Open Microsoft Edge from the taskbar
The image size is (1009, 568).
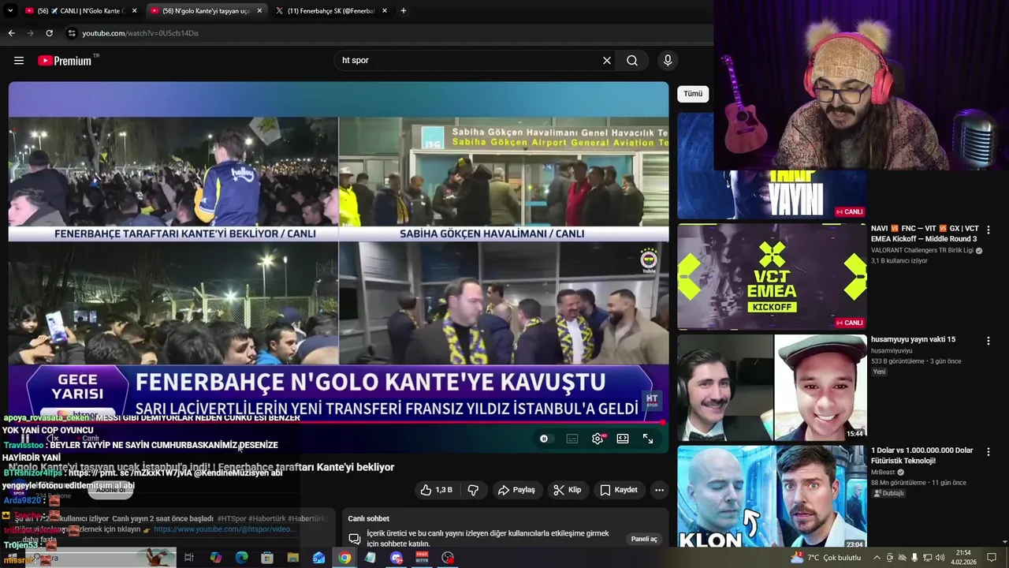(x=242, y=558)
